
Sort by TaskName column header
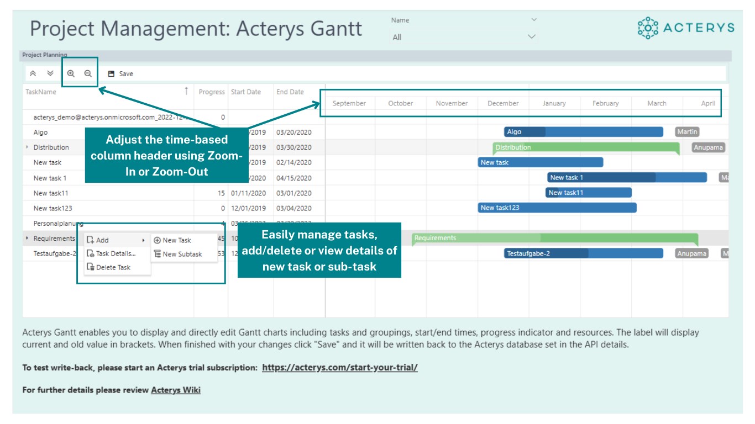point(41,92)
